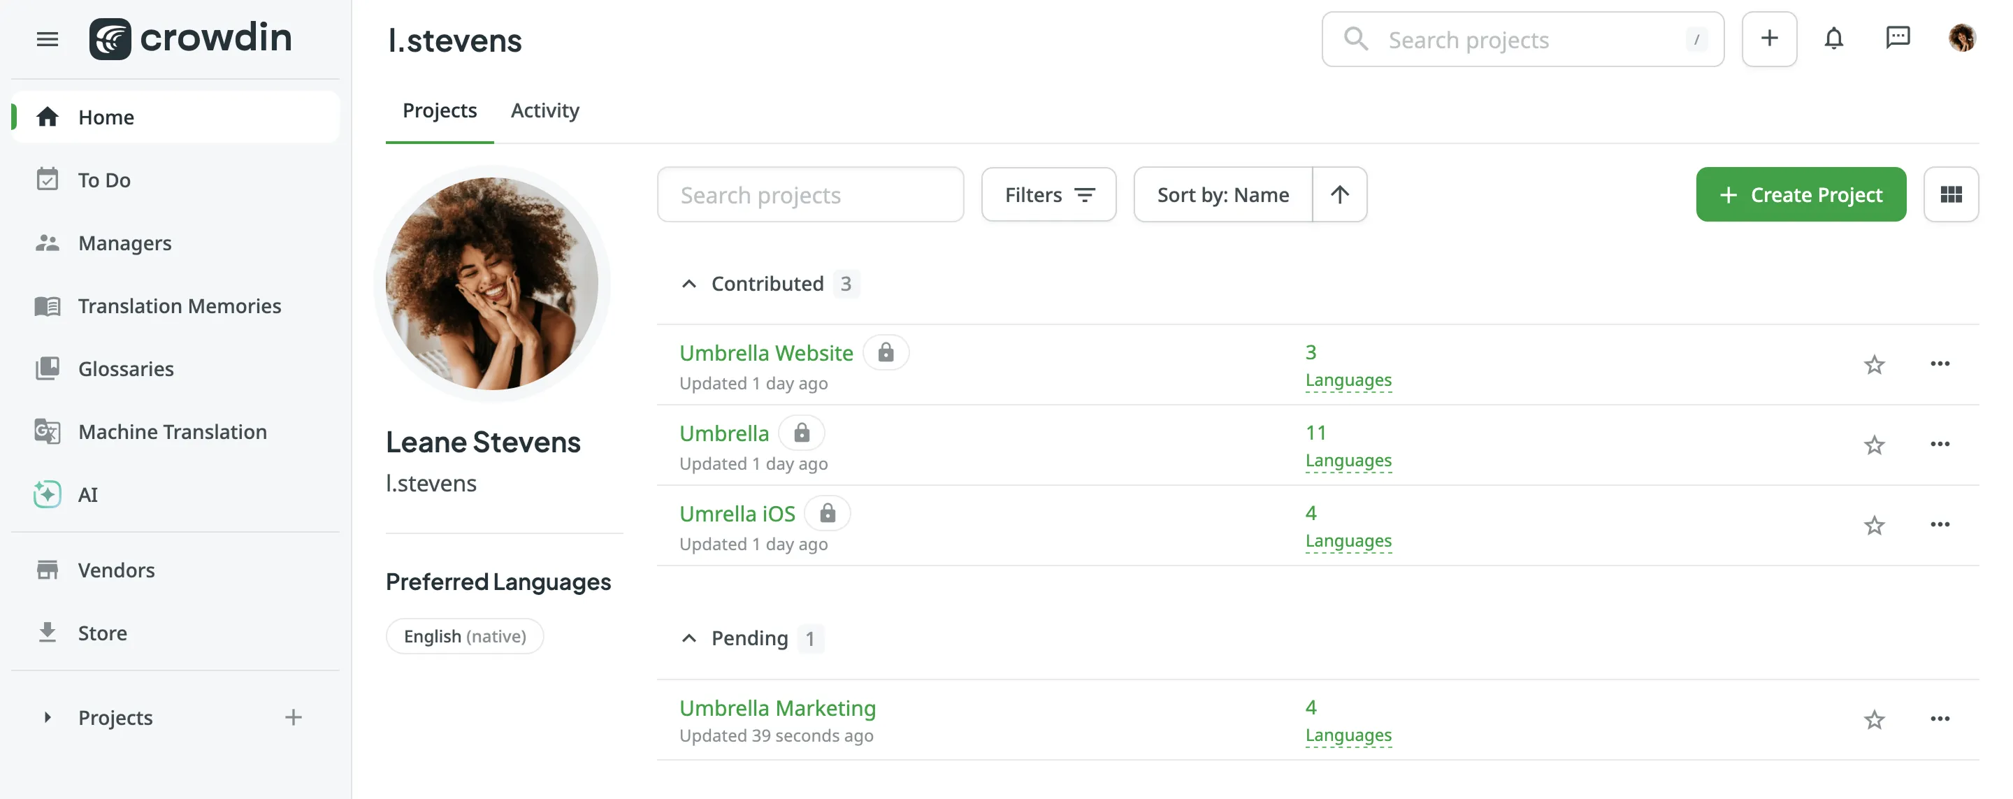Click the plus icon in the top bar
Image resolution: width=2013 pixels, height=799 pixels.
1769,38
